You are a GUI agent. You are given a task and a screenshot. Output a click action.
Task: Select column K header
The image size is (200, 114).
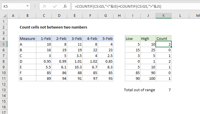coord(163,16)
